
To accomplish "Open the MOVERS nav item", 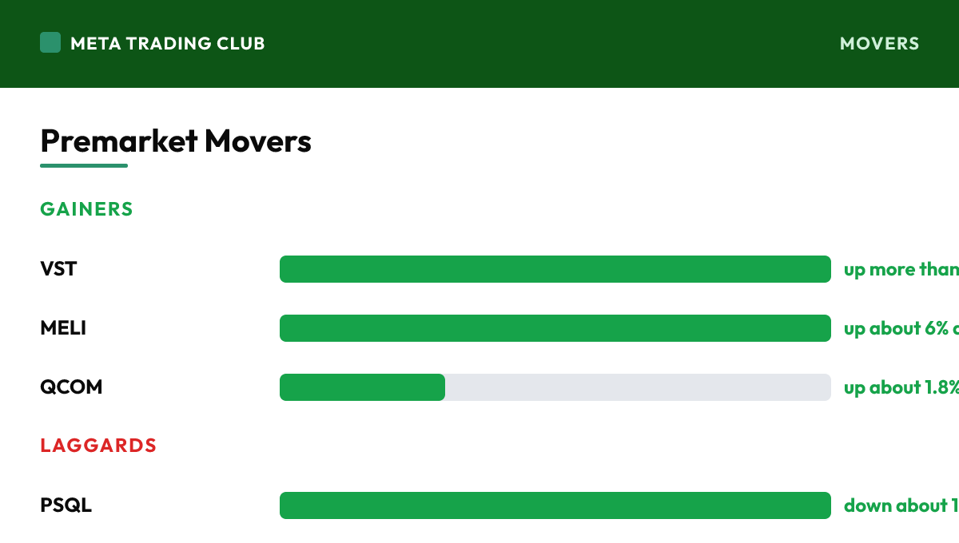I will coord(879,43).
